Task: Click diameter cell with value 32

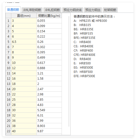Action: click(24, 115)
